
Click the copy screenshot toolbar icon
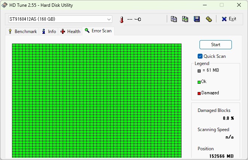point(185,19)
